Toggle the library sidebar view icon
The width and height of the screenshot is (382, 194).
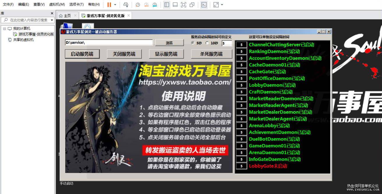pyautogui.click(x=167, y=5)
